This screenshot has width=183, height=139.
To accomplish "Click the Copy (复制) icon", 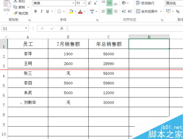I will (x=15, y=7).
